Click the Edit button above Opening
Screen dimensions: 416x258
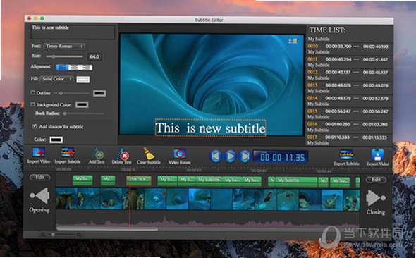pyautogui.click(x=39, y=177)
